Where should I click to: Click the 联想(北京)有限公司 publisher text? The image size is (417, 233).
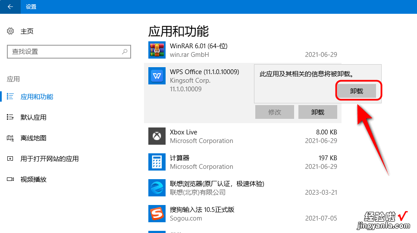coord(198,193)
